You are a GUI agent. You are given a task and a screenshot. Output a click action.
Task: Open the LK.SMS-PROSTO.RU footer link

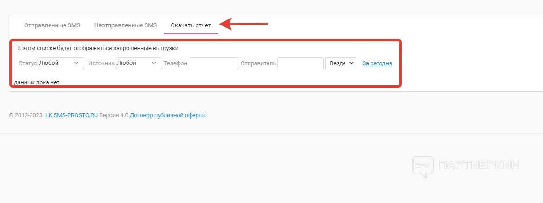tap(71, 115)
